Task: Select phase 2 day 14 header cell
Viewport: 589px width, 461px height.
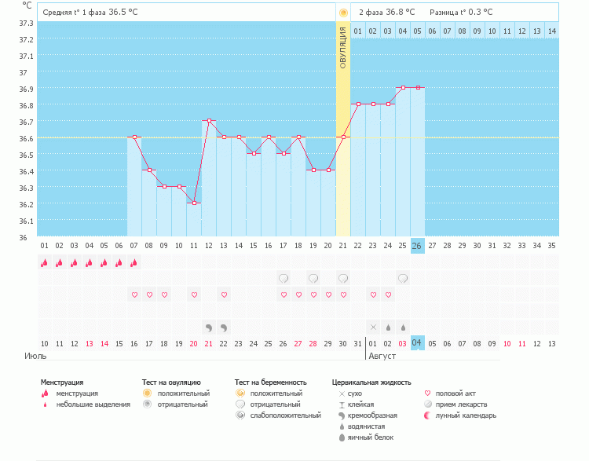Action: click(552, 31)
